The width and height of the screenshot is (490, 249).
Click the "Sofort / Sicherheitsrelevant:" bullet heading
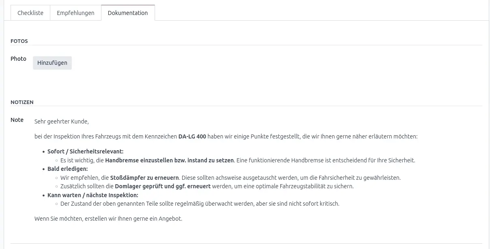(x=85, y=151)
